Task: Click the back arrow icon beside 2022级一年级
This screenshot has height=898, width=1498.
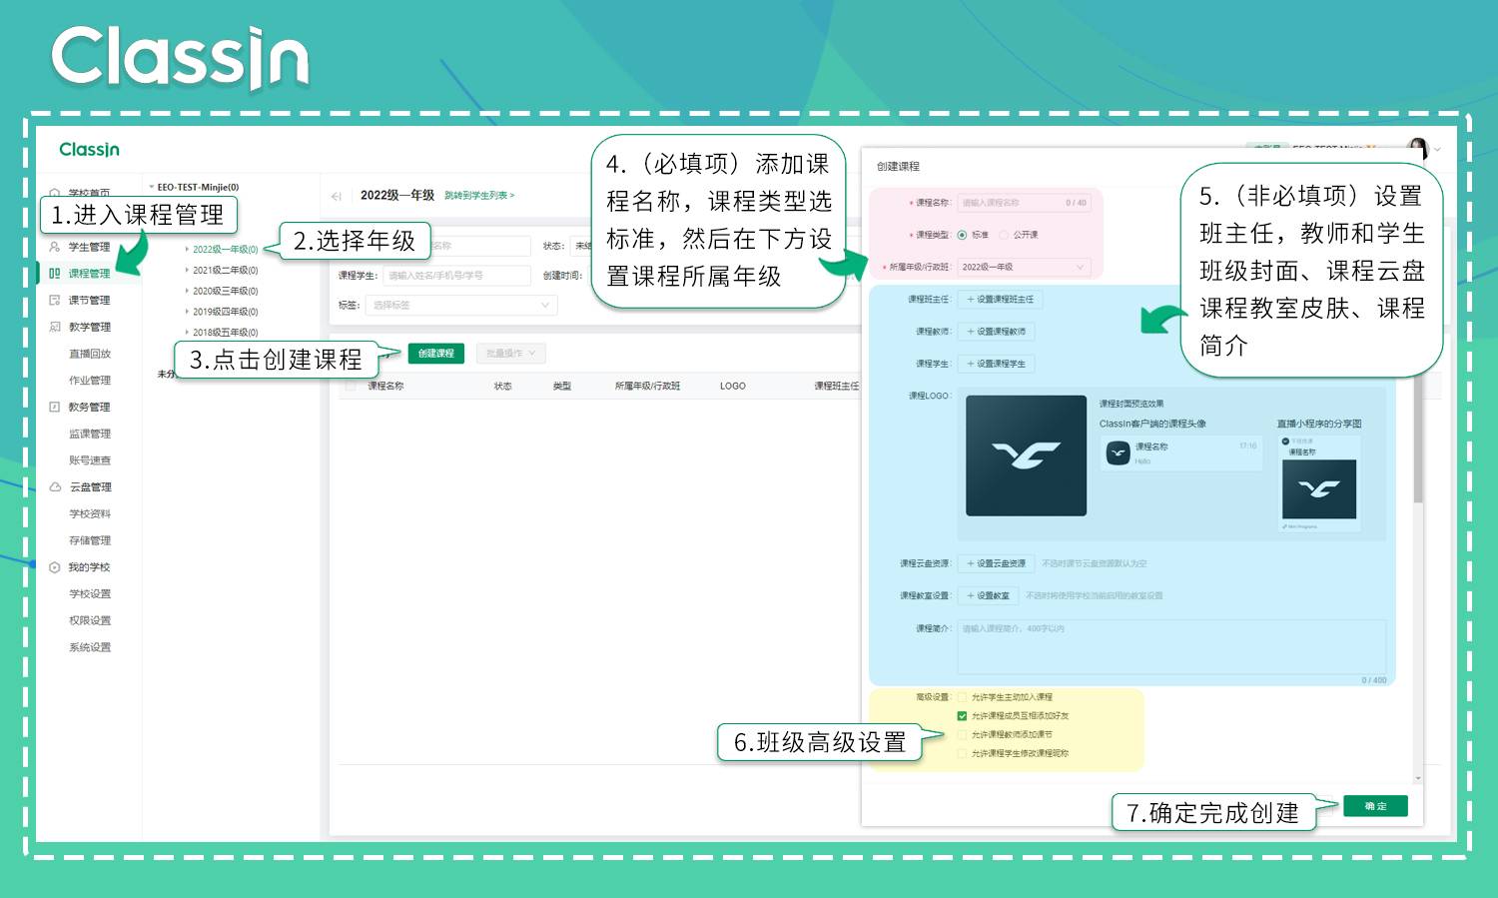Action: (x=337, y=196)
